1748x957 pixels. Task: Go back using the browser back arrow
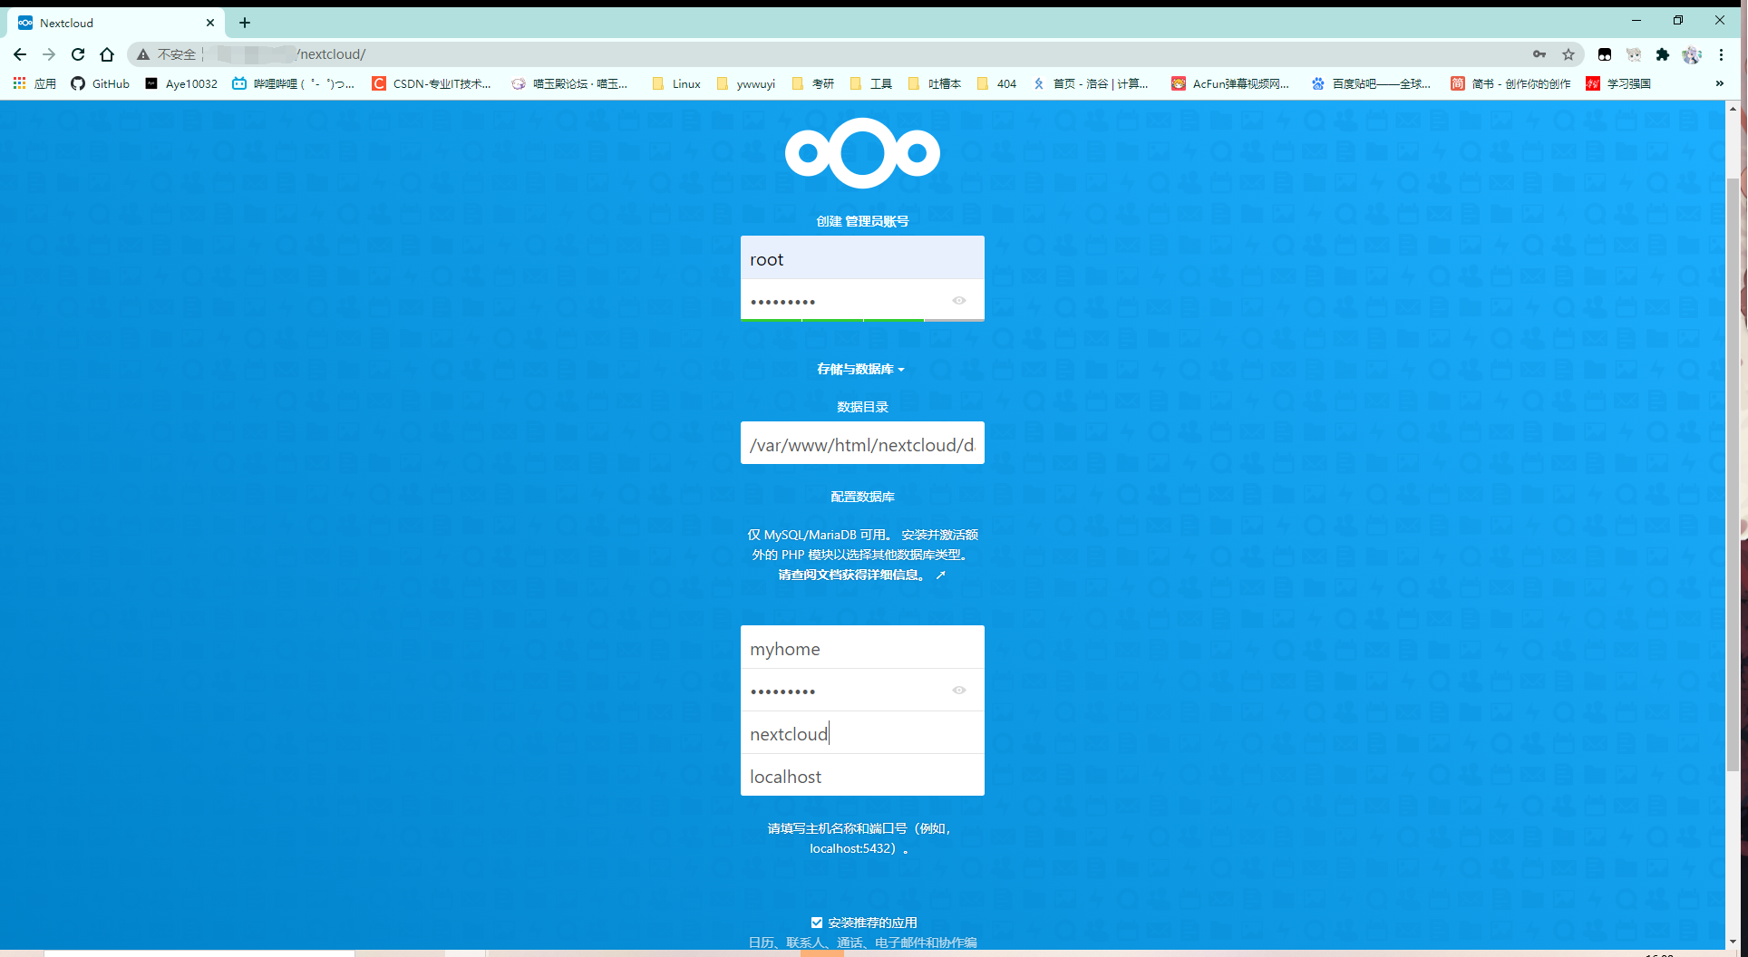[x=20, y=54]
